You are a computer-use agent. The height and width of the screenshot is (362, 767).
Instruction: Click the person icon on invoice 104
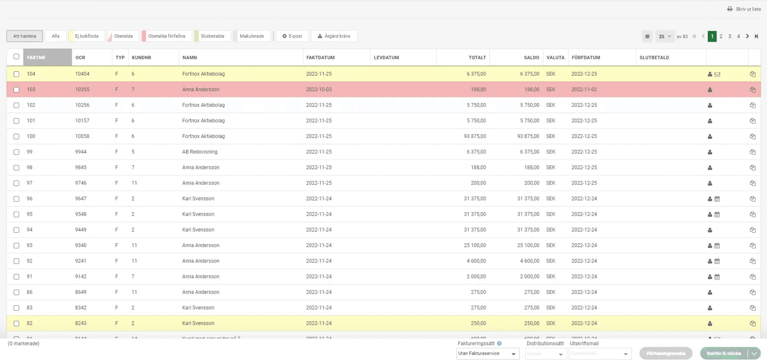click(x=710, y=74)
